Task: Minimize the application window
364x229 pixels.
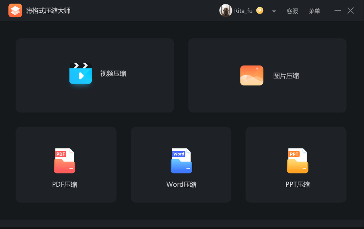Action: (338, 10)
